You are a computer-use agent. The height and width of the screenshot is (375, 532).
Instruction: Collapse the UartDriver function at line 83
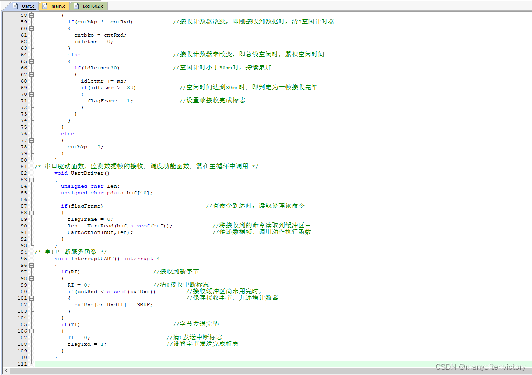(32, 180)
